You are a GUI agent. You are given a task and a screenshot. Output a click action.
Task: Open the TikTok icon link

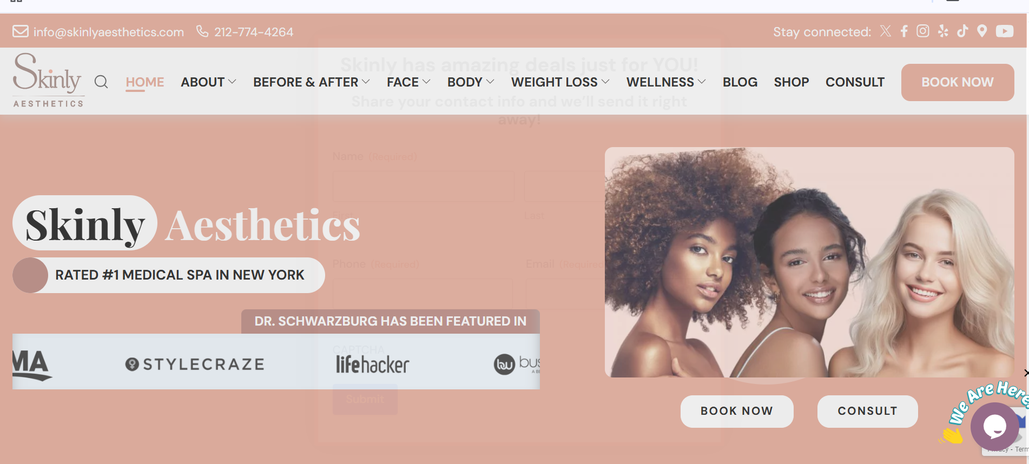point(962,31)
